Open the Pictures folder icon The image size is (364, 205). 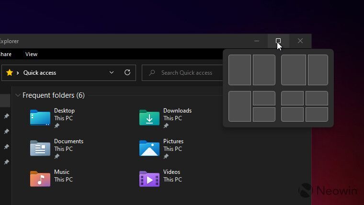[149, 148]
